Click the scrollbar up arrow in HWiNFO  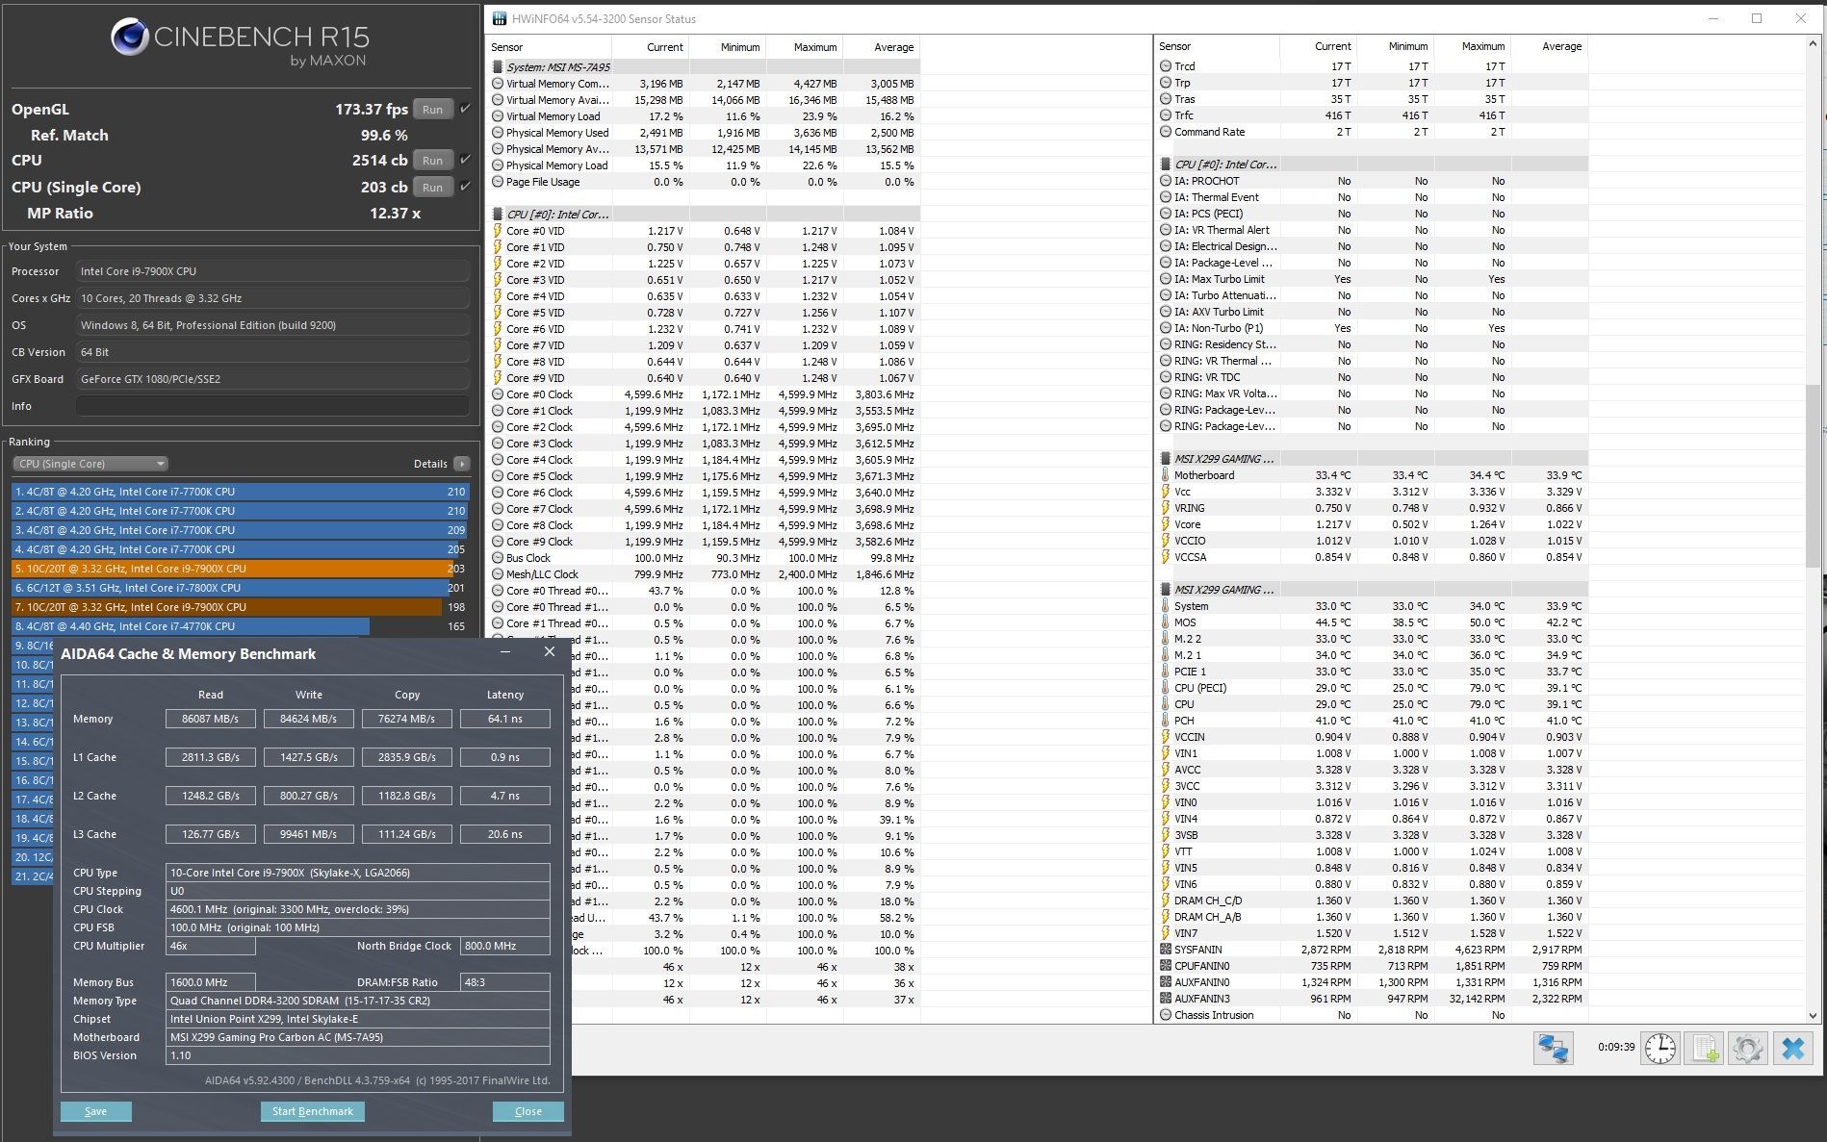[1814, 44]
